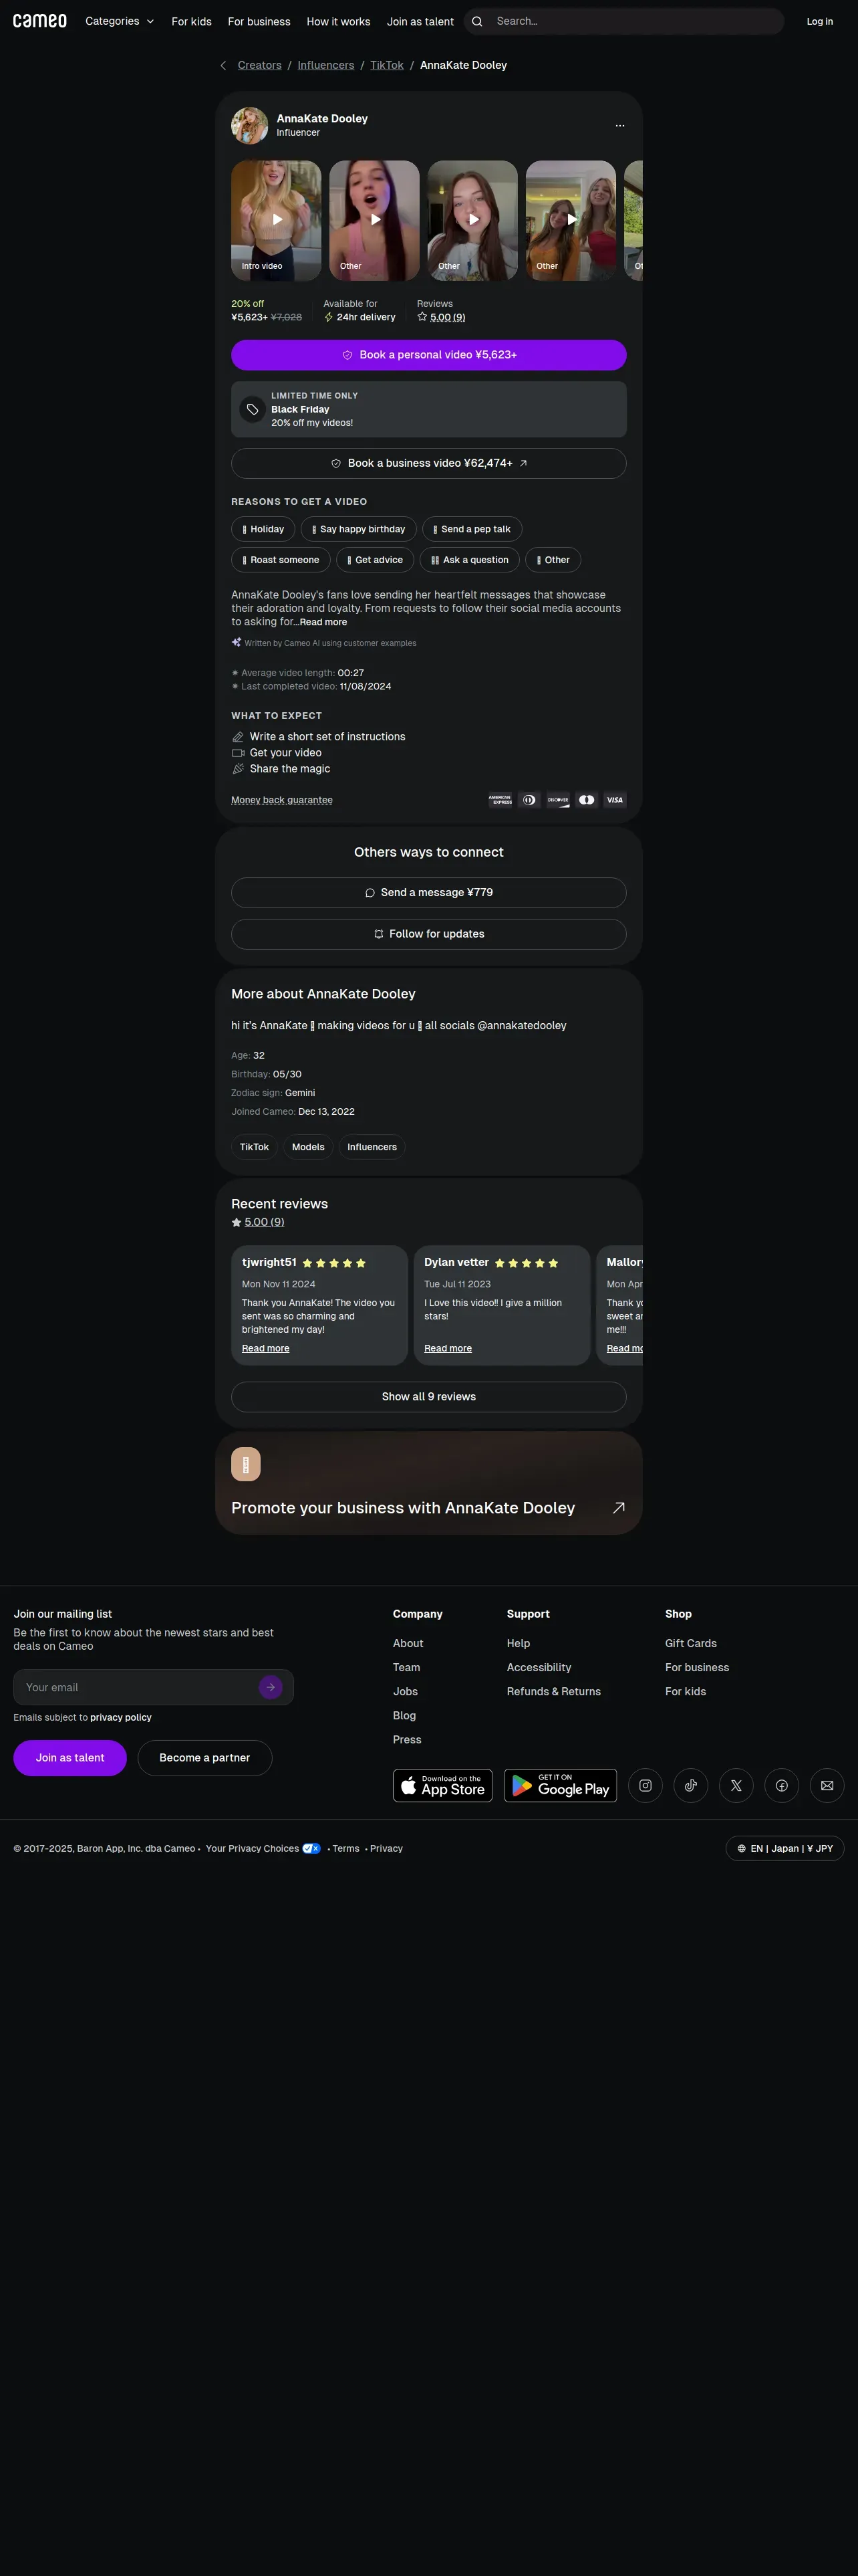Click AnnaKate Dooley's profile avatar
Image resolution: width=858 pixels, height=2576 pixels.
[250, 125]
